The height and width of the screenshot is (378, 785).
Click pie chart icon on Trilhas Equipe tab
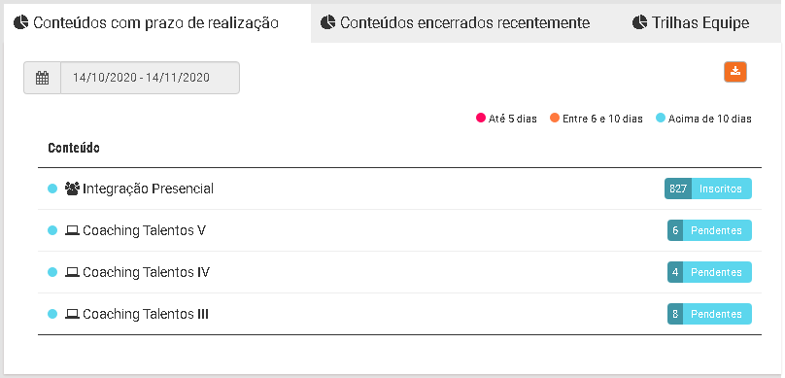click(x=639, y=22)
